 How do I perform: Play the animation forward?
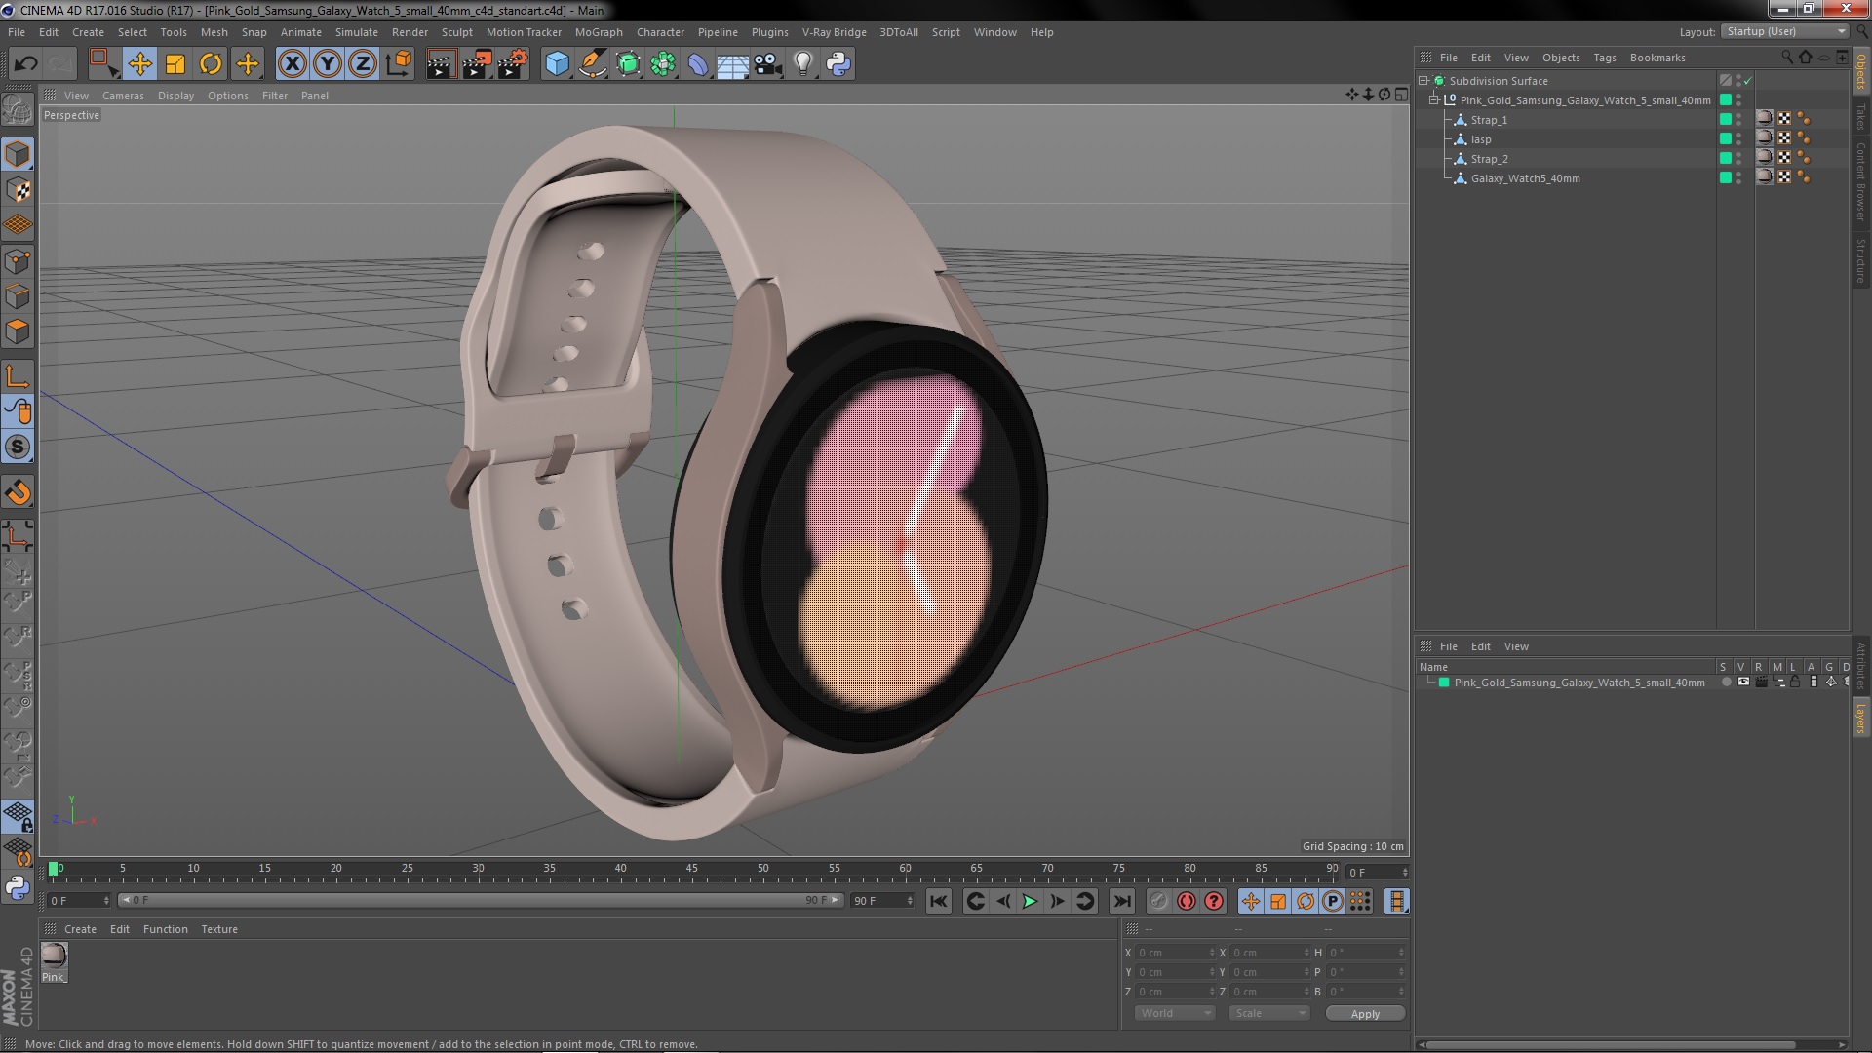[x=1030, y=901]
